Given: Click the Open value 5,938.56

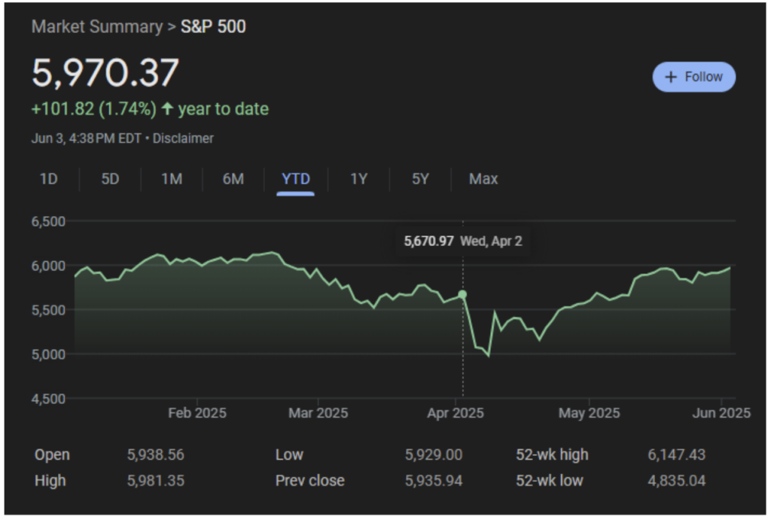Looking at the screenshot, I should (x=155, y=455).
